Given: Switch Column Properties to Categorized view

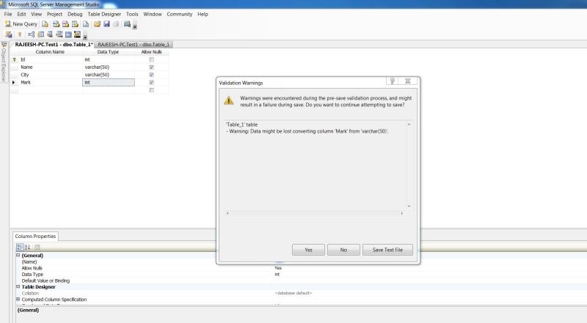Looking at the screenshot, I should [x=20, y=247].
